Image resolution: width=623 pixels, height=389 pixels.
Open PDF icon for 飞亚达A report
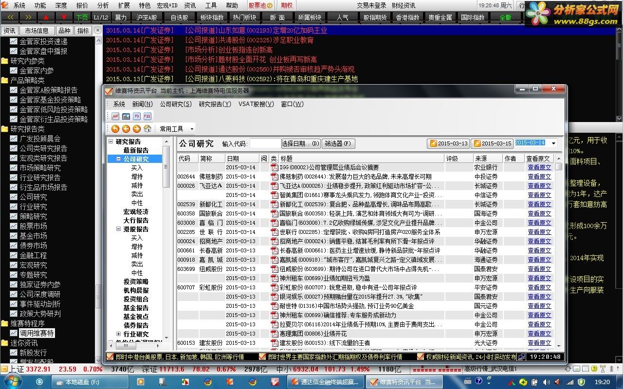275,186
